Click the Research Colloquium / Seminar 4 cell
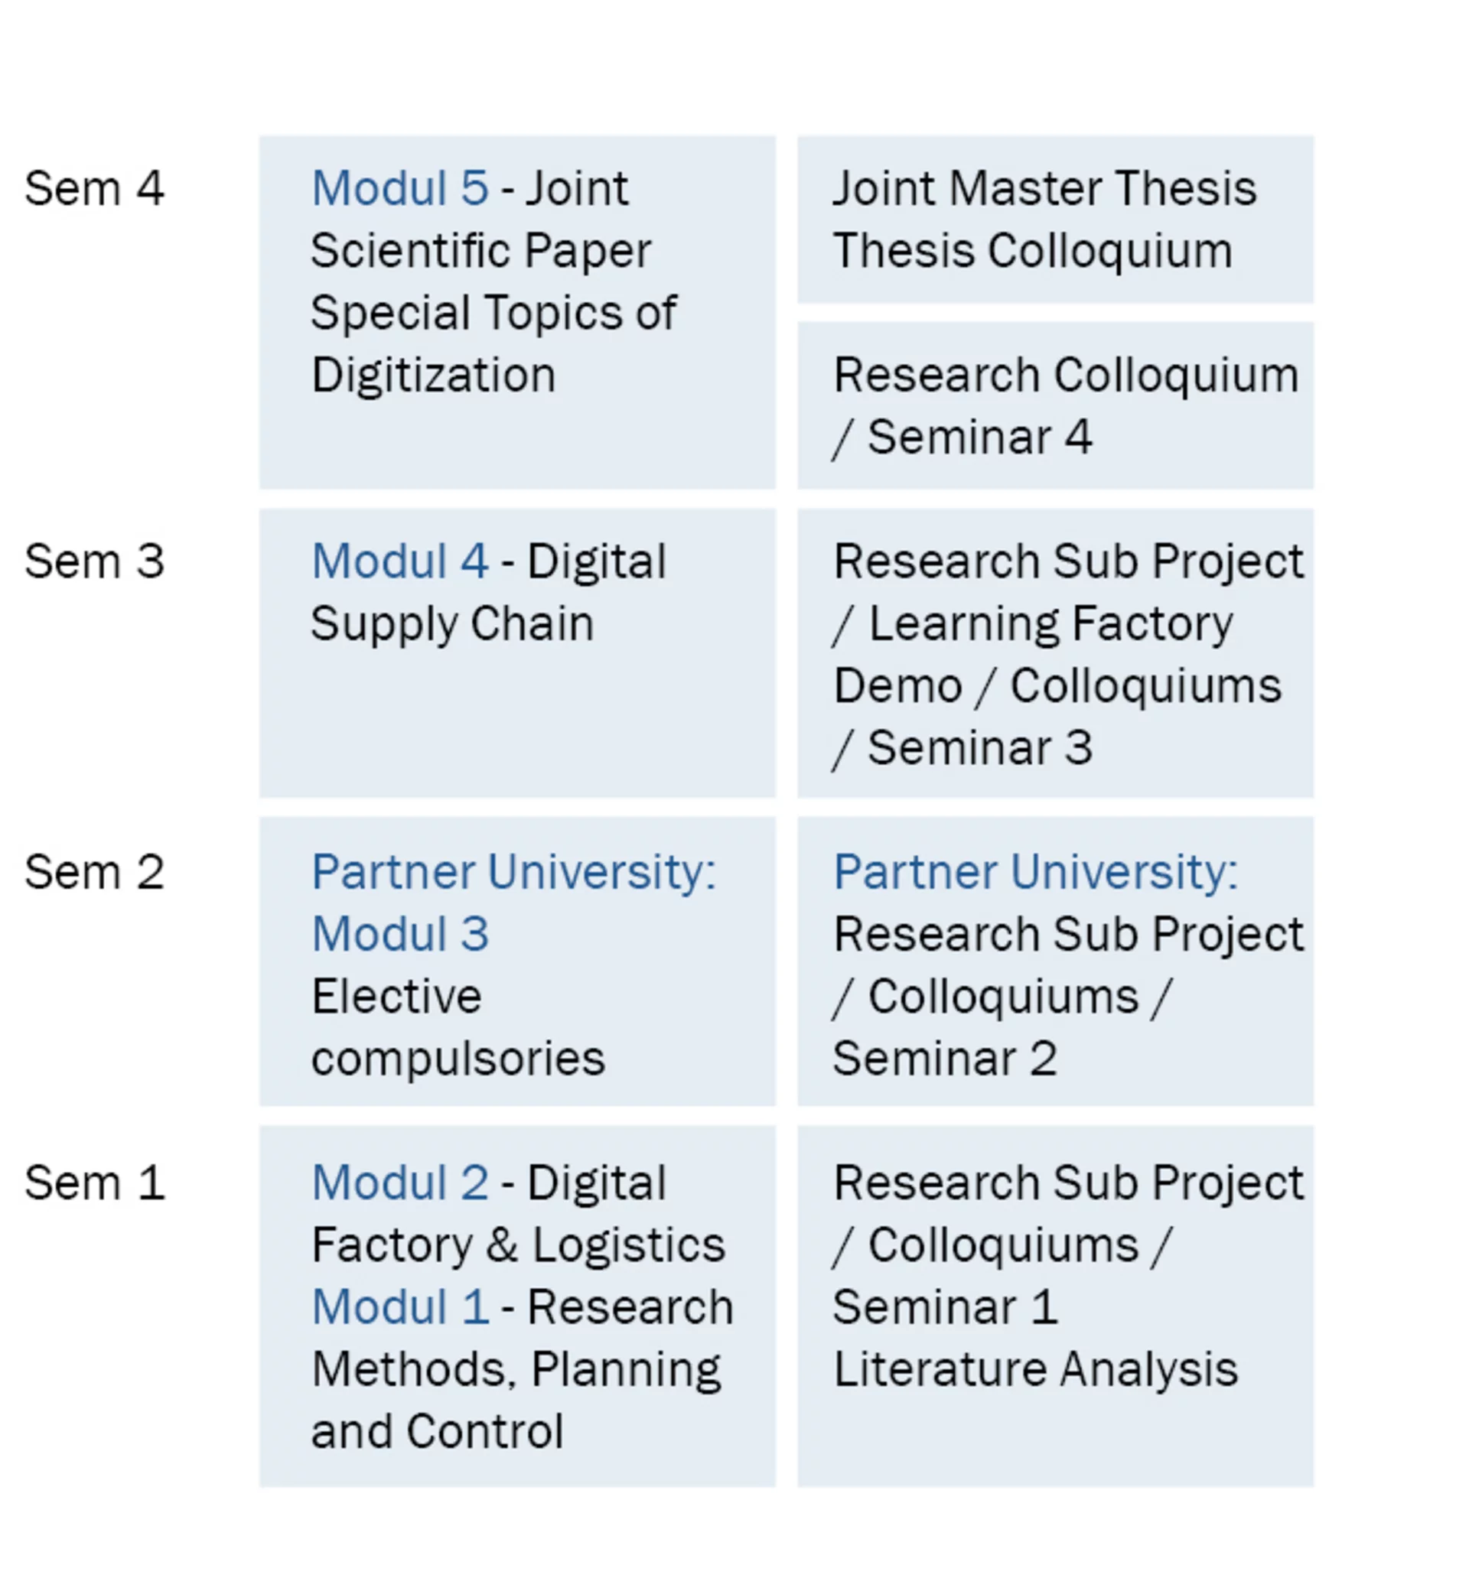The image size is (1469, 1591). click(x=1055, y=405)
